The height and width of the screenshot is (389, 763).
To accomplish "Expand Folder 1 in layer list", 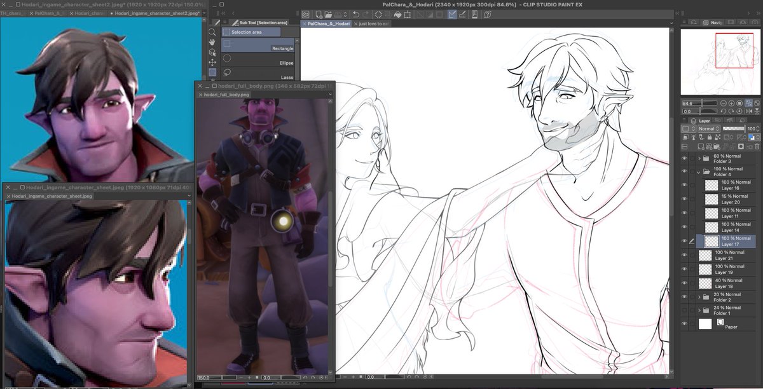I will click(699, 310).
